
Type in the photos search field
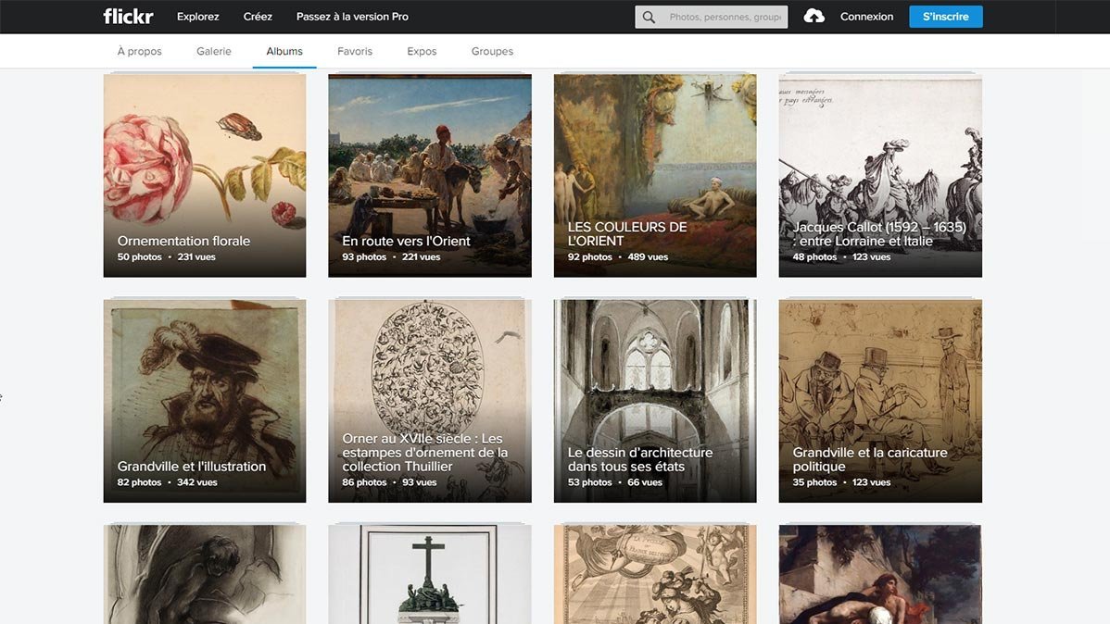(725, 17)
